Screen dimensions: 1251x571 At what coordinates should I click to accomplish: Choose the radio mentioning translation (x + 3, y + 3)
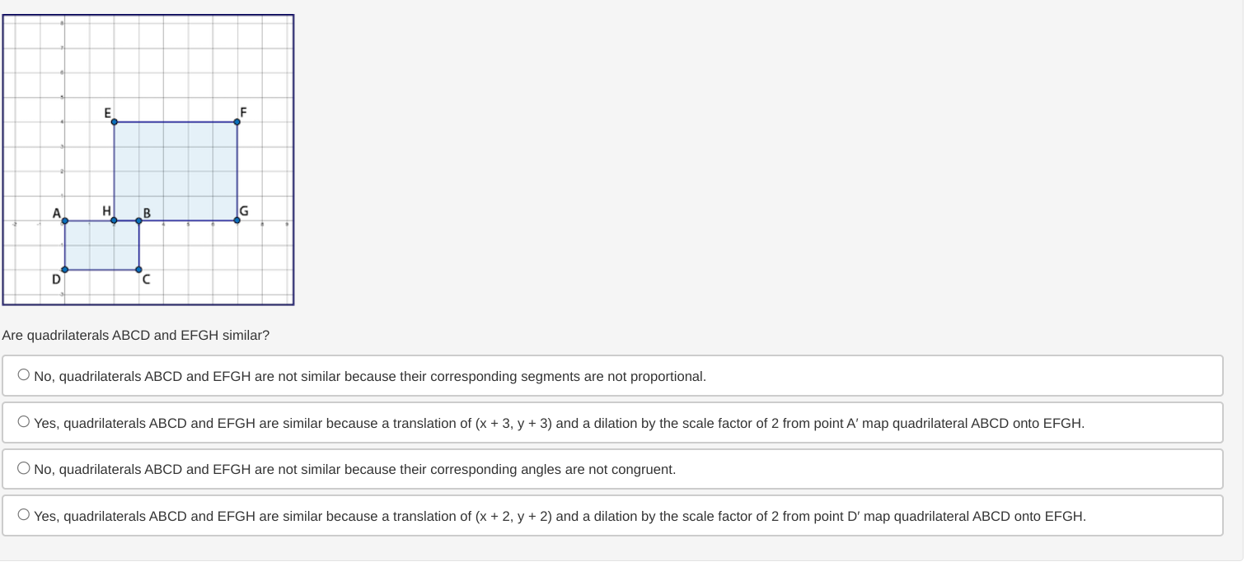(x=23, y=420)
